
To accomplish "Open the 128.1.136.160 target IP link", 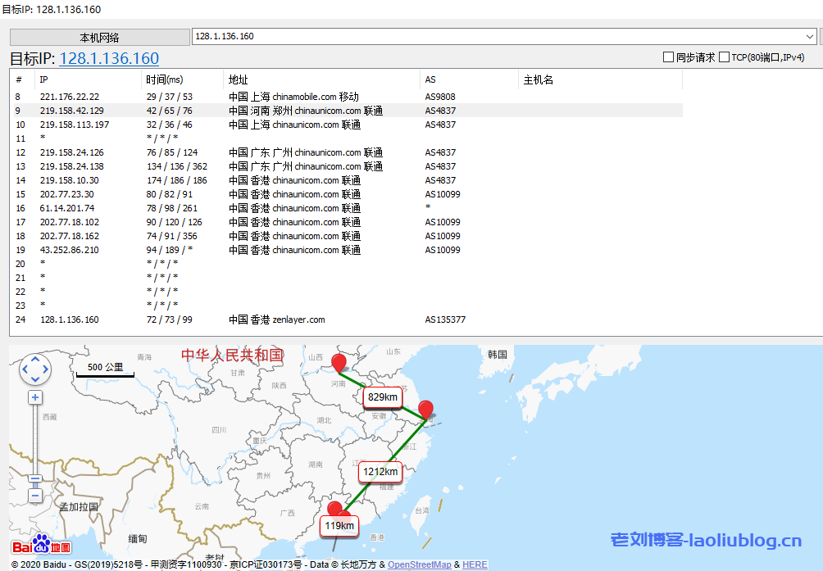I will pos(109,58).
